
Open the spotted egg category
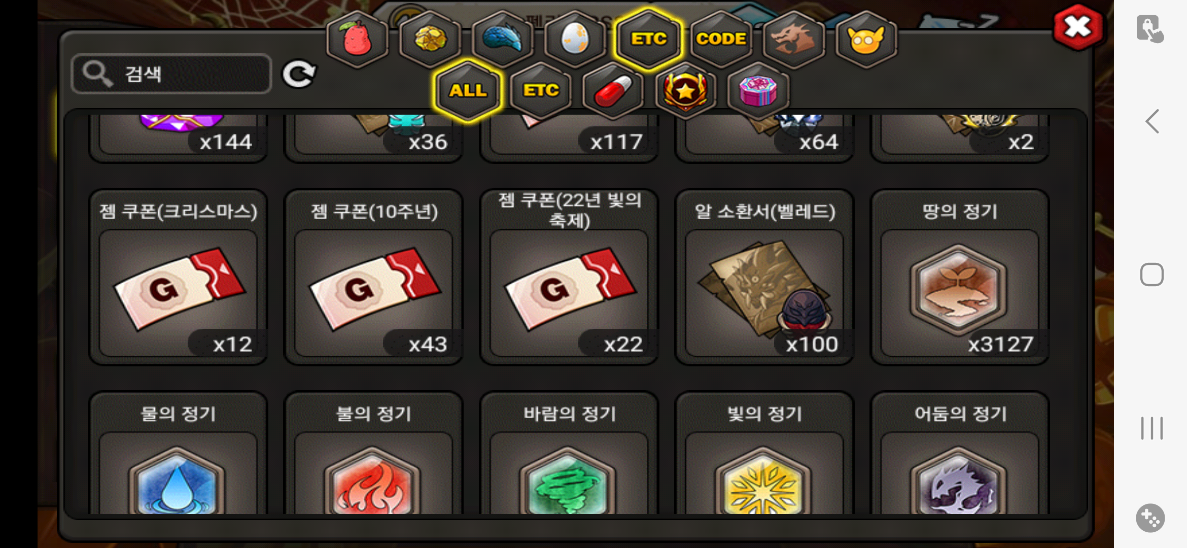coord(575,39)
